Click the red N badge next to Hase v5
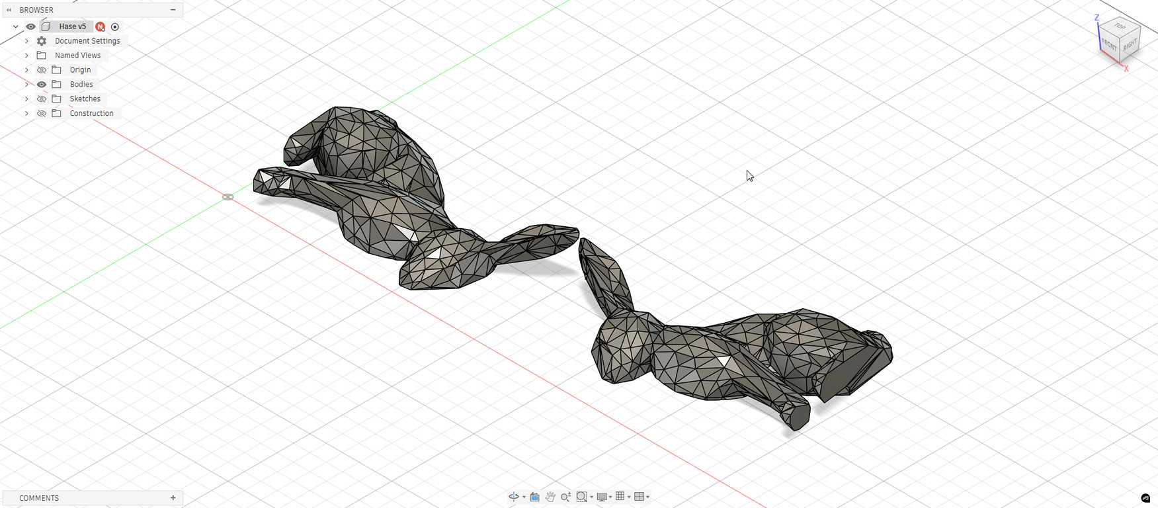 pos(101,26)
